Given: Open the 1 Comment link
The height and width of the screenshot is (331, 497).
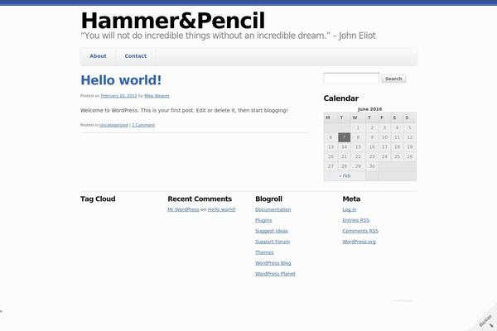Looking at the screenshot, I should [143, 125].
